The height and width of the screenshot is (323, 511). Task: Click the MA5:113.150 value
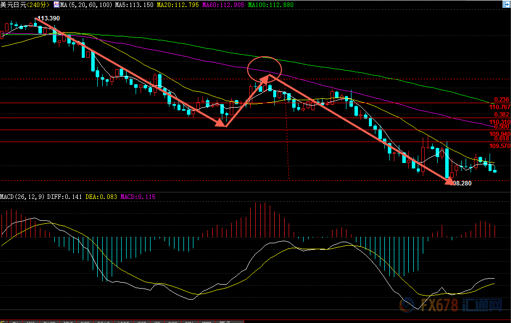click(134, 5)
